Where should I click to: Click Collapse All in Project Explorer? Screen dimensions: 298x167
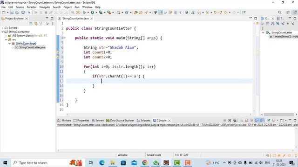31,24
